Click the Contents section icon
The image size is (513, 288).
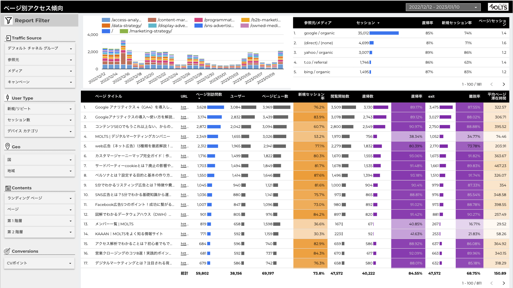pos(8,188)
